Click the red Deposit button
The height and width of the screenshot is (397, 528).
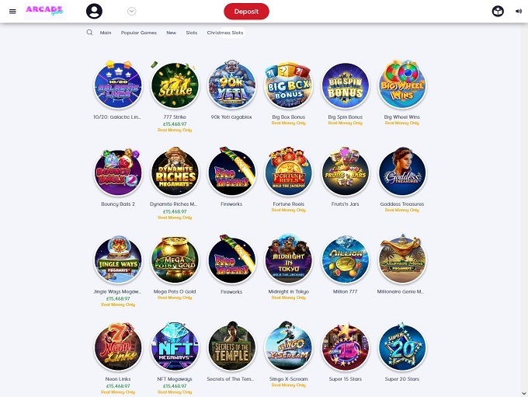point(246,12)
